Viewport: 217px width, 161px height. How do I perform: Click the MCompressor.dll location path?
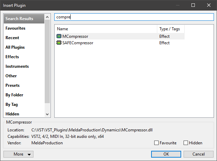tap(92, 130)
